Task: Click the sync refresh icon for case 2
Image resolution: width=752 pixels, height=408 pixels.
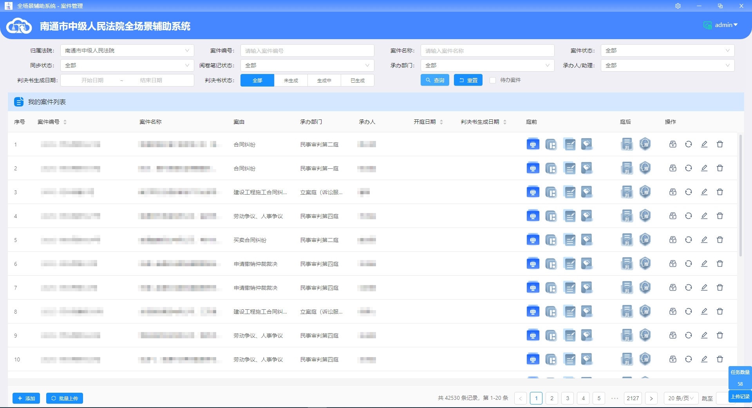Action: 689,168
